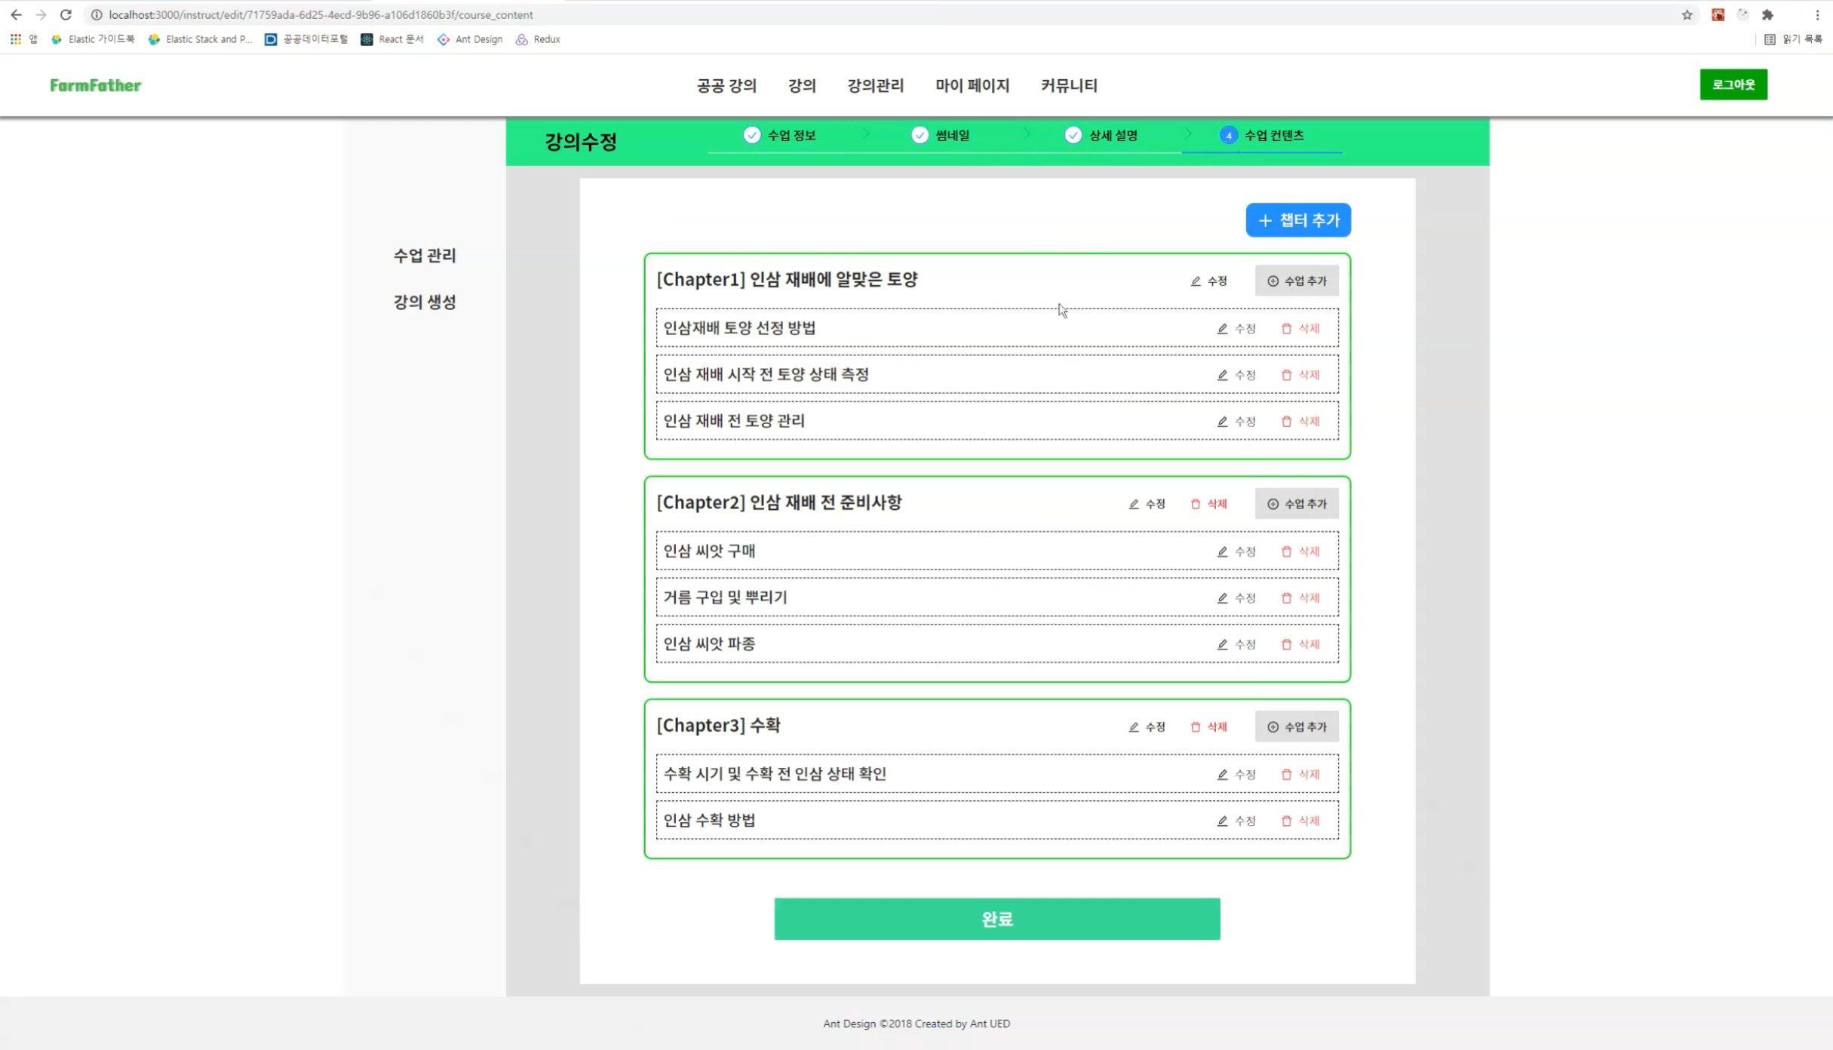Open the 강의관리 menu
1833x1050 pixels.
pos(875,86)
